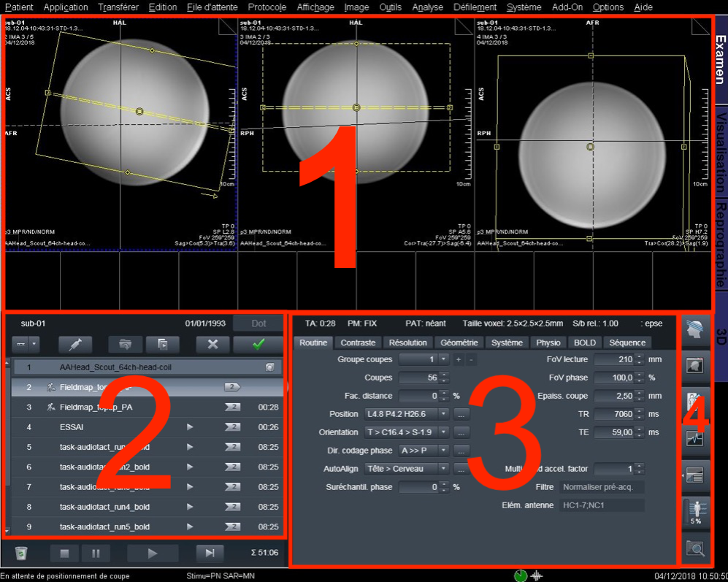Click the SAR 5% patient indicator icon

point(695,511)
